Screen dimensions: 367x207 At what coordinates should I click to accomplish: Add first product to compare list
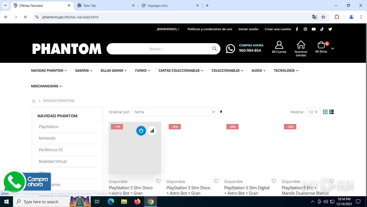152,131
